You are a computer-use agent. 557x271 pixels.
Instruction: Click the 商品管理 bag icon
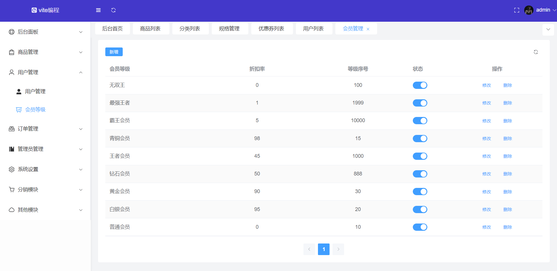point(12,52)
